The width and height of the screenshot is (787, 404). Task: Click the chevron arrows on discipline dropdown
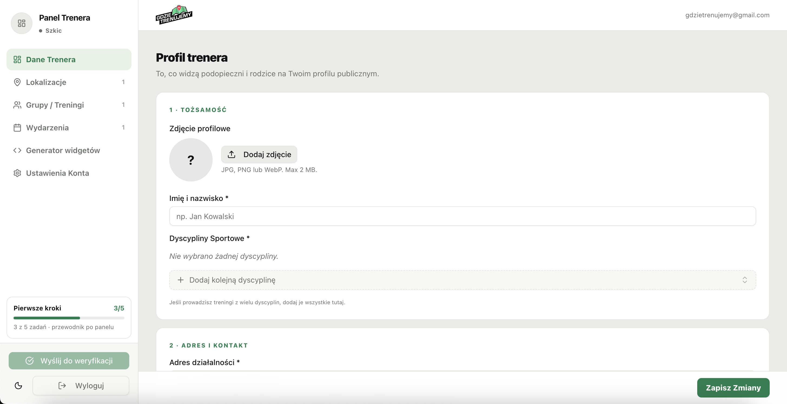(x=745, y=280)
